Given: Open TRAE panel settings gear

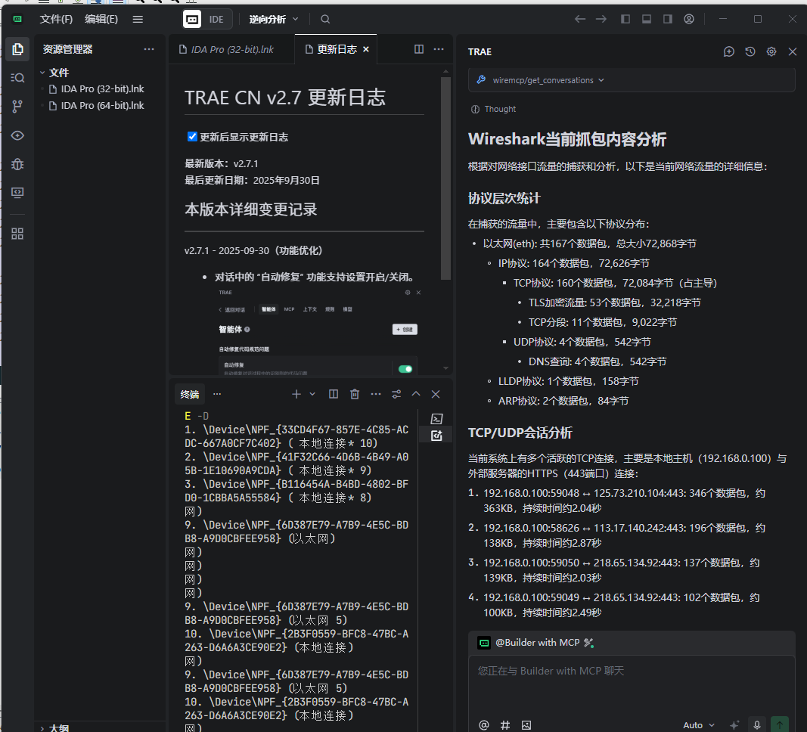Looking at the screenshot, I should pos(771,51).
